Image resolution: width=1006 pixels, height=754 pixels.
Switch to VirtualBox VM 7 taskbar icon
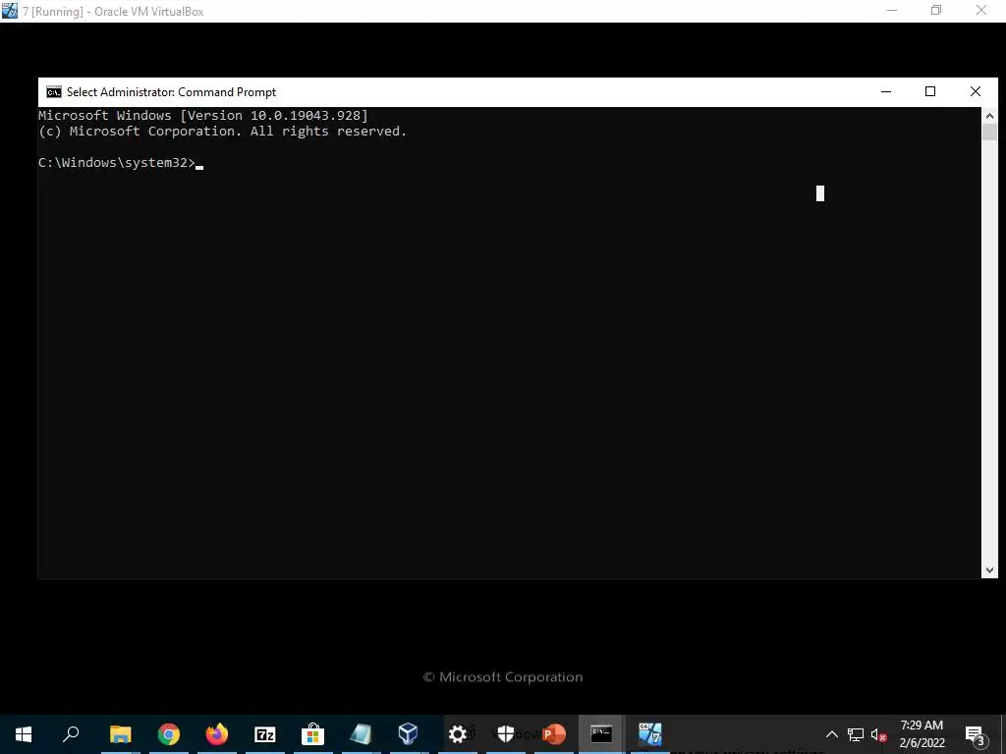pyautogui.click(x=650, y=733)
